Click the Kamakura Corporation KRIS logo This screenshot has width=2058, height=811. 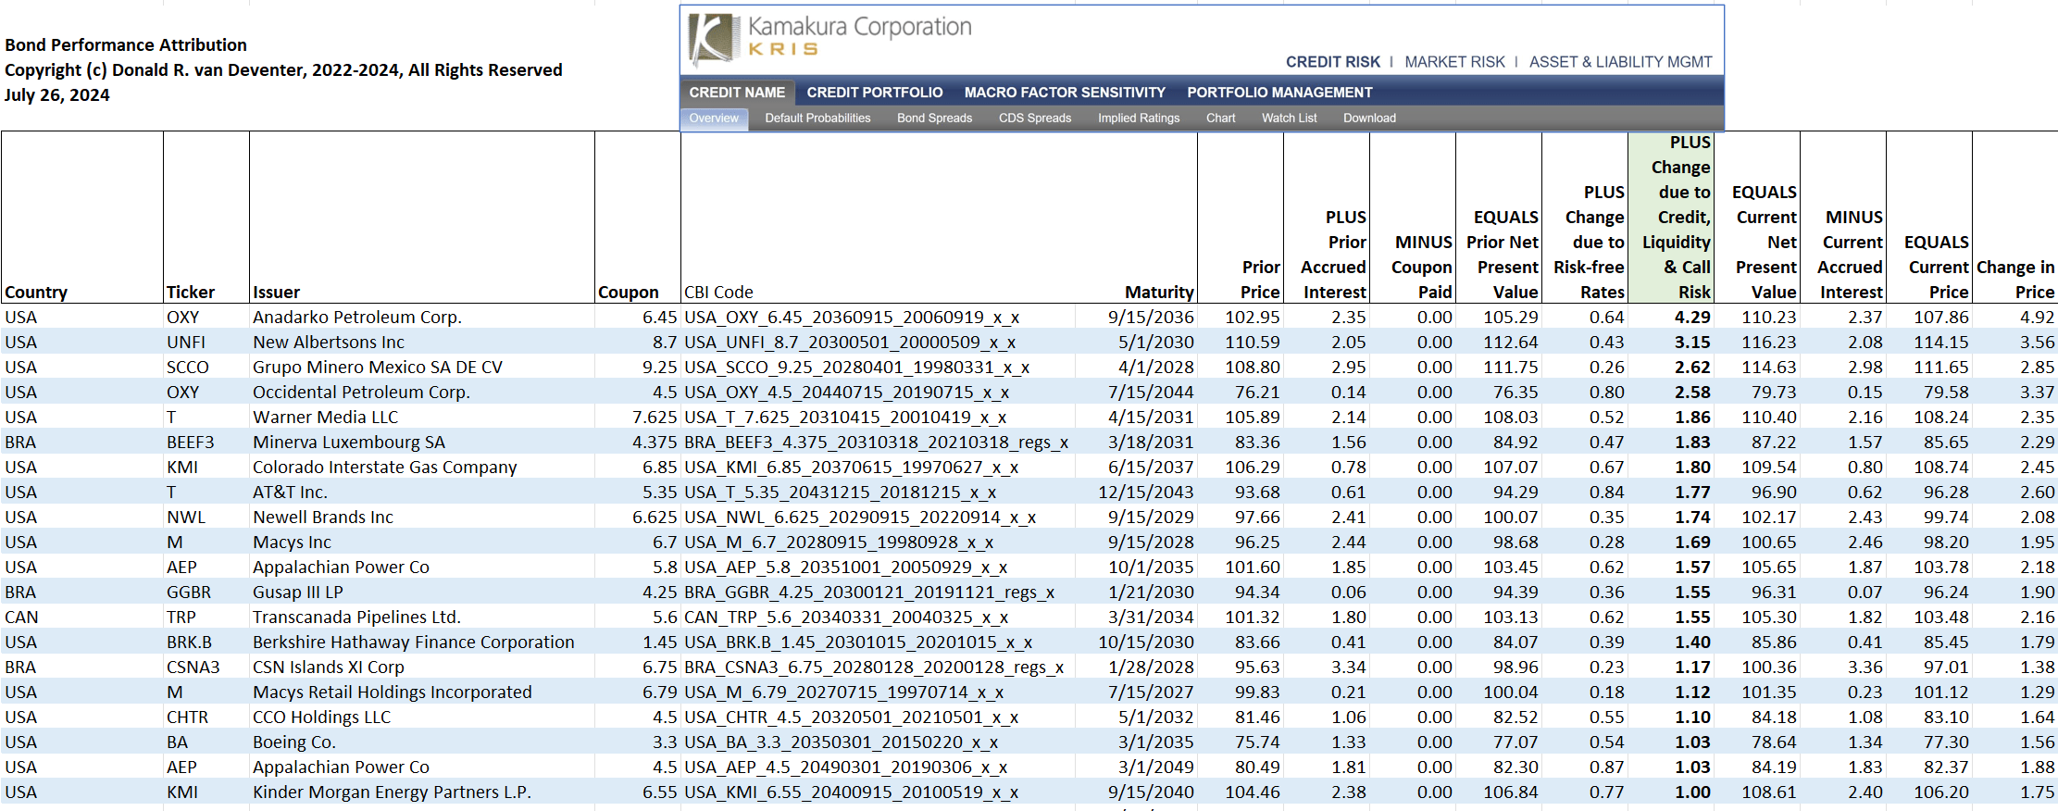click(829, 38)
